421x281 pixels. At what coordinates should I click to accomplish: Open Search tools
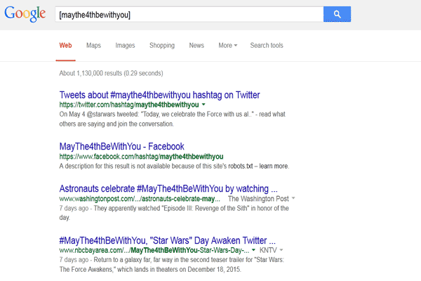tap(267, 46)
